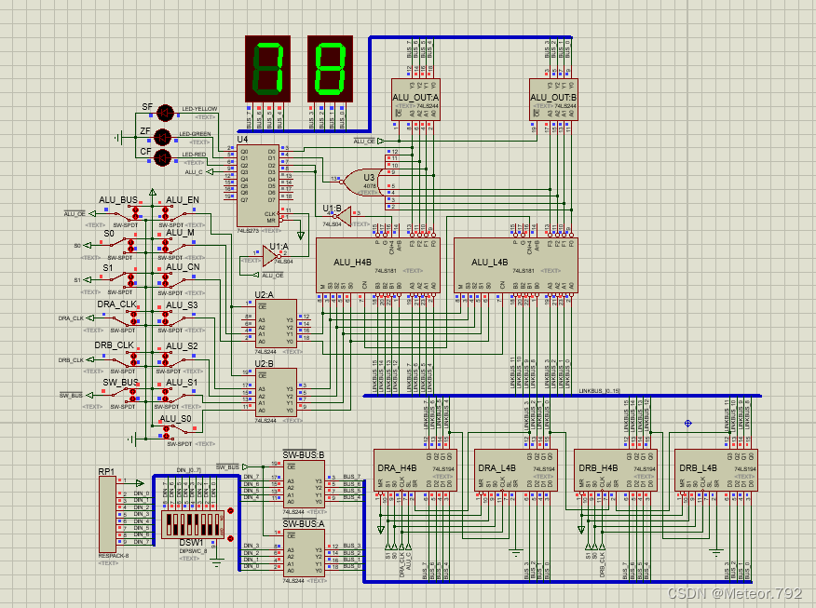The image size is (816, 608).
Task: Toggle the ALU_S3 switch
Action: click(176, 318)
